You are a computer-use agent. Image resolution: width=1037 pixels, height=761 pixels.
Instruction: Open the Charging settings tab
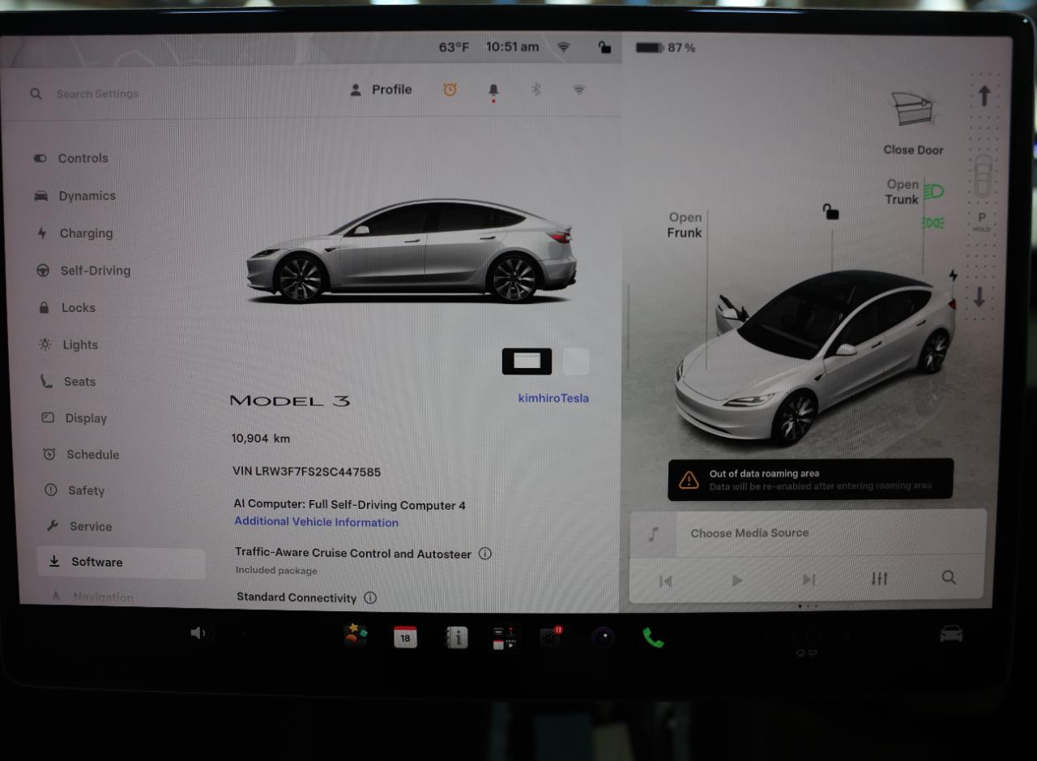point(75,233)
